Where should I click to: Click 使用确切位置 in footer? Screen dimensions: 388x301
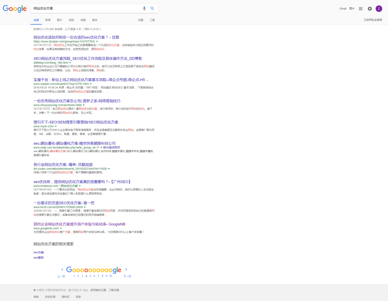point(98,290)
